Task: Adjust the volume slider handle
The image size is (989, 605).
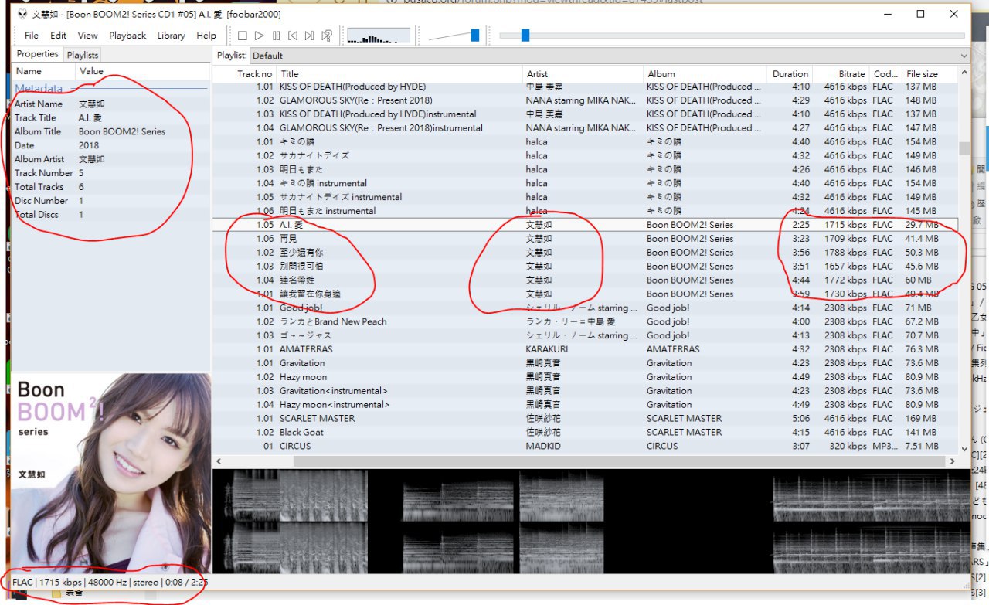Action: [x=475, y=36]
